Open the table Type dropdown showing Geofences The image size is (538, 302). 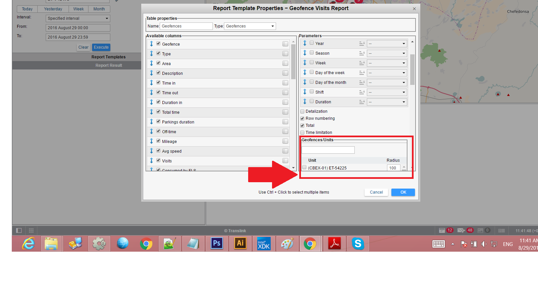point(250,26)
